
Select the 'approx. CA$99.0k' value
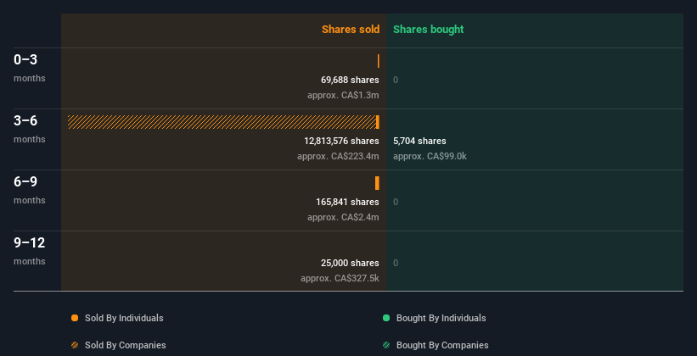point(430,156)
